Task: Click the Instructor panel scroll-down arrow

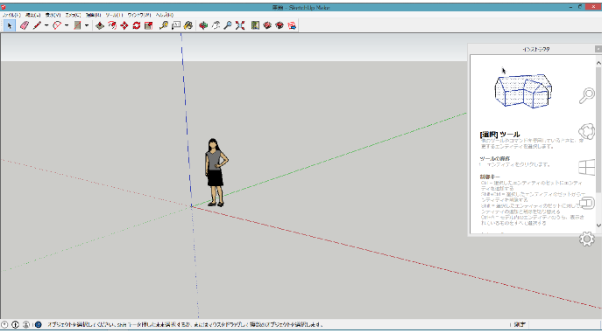Action: click(598, 225)
